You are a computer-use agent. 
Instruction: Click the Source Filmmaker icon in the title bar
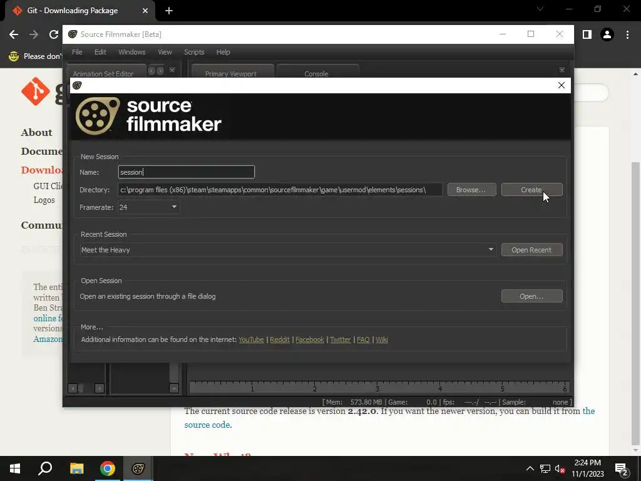point(73,34)
